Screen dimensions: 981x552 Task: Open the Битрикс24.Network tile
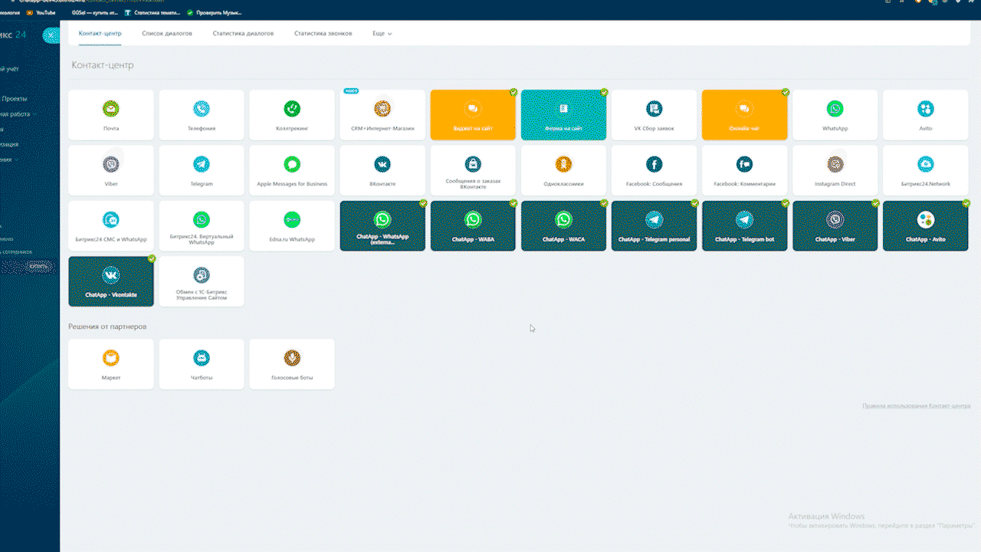(x=925, y=170)
